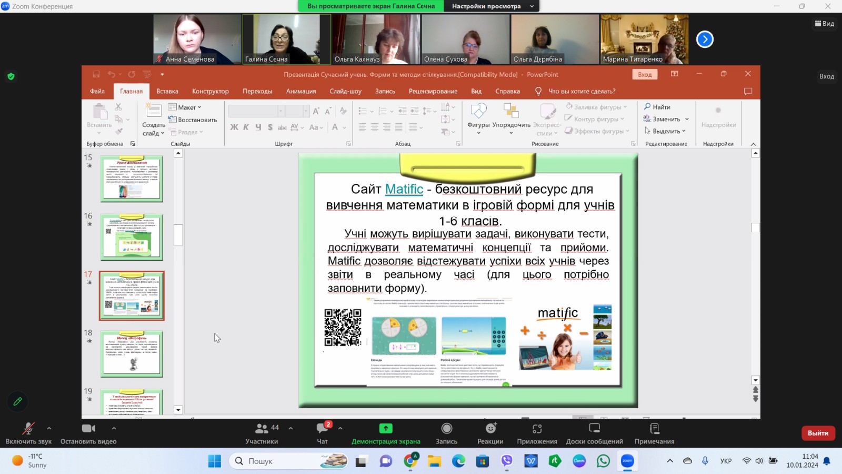This screenshot has height=474, width=842.
Task: Switch to the Вставка ribbon tab
Action: pyautogui.click(x=167, y=91)
